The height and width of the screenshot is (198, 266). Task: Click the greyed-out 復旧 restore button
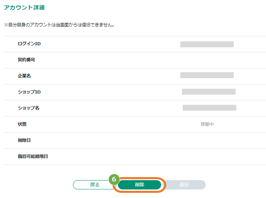pyautogui.click(x=184, y=185)
